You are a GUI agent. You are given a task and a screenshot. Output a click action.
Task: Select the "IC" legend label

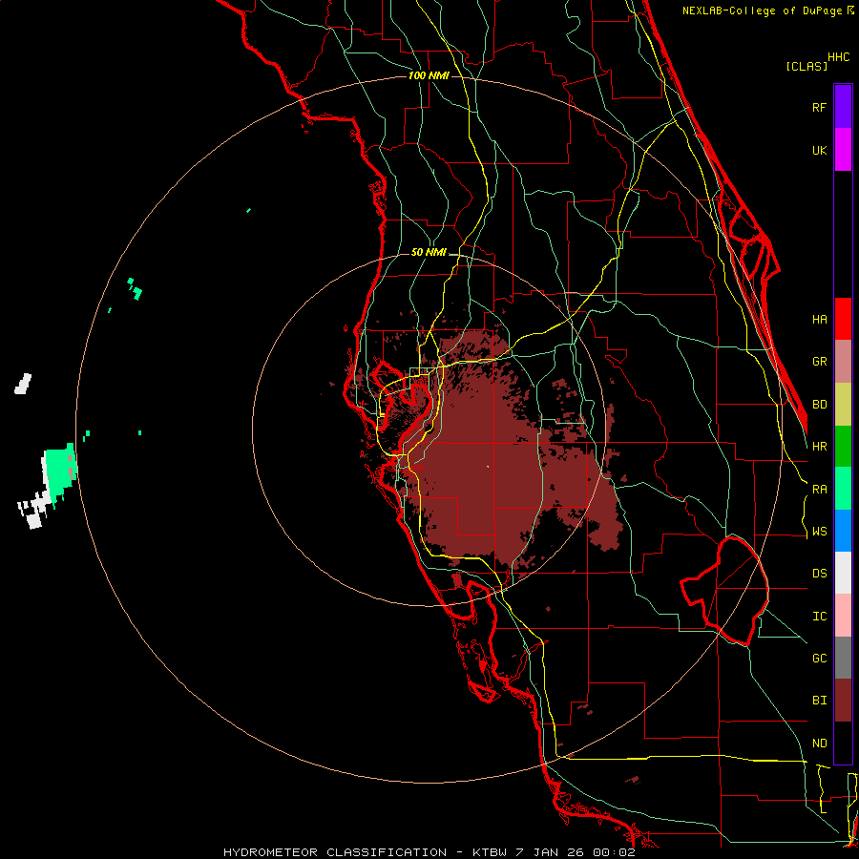pos(819,616)
